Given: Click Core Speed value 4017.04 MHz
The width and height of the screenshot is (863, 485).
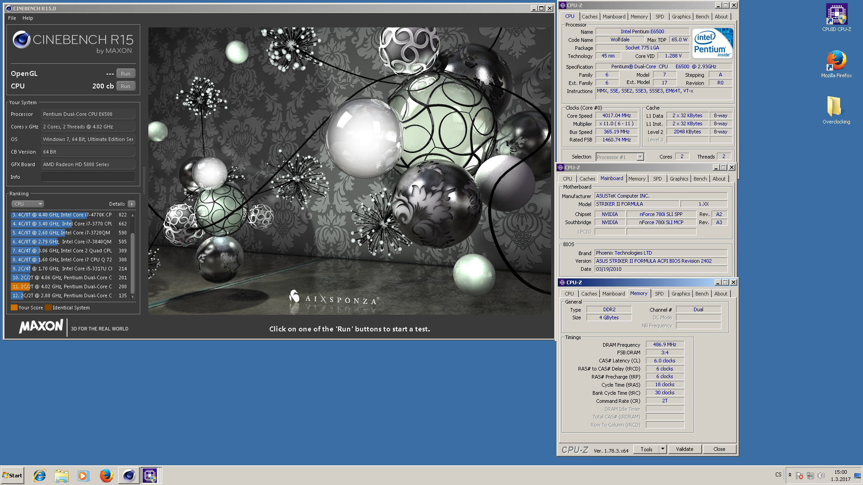Looking at the screenshot, I should (x=617, y=116).
